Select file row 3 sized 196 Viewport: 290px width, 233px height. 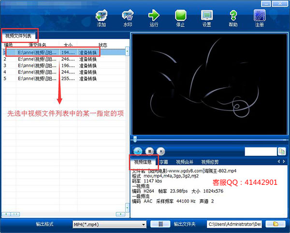pyautogui.click(x=64, y=66)
